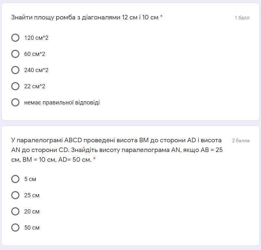Screen dimensions: 261x250
Task: Pick the 50 см radio button
Action: click(x=15, y=228)
